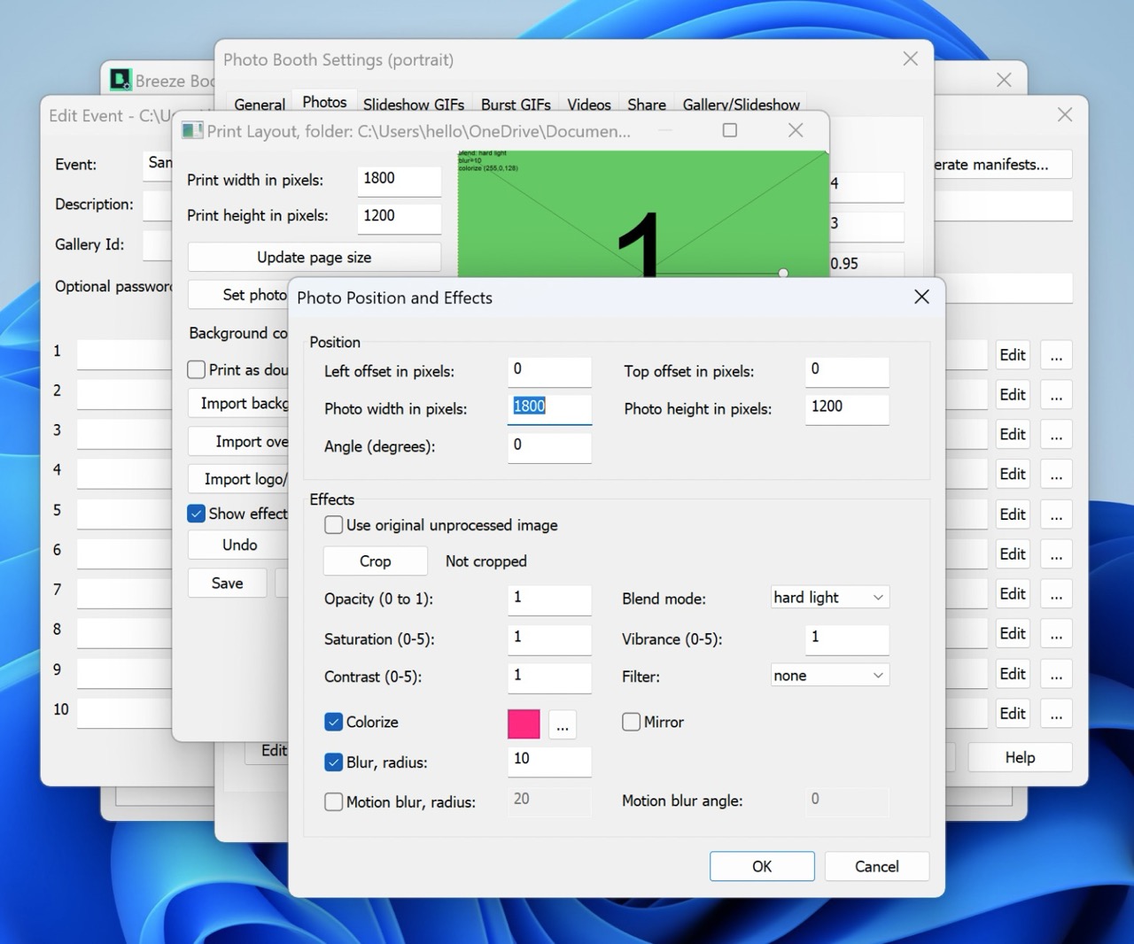
Task: Click the ellipsis button in row 10
Action: (x=1056, y=714)
